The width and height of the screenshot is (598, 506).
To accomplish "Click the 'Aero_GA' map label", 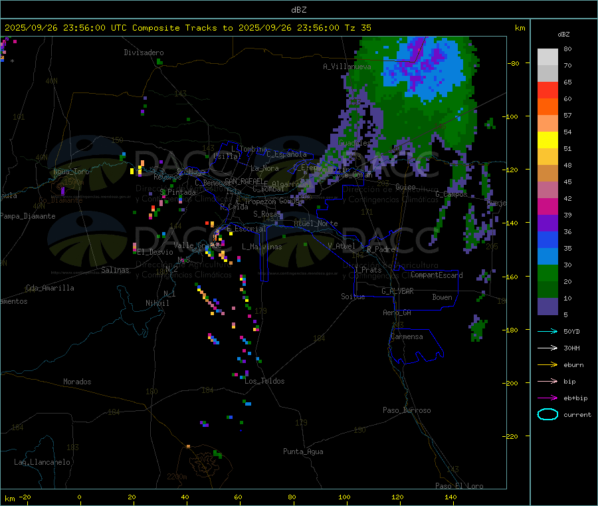I will [397, 313].
